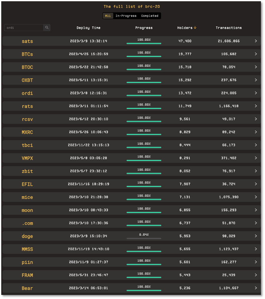The image size is (265, 299).
Task: Select the All filter option
Action: tap(108, 16)
